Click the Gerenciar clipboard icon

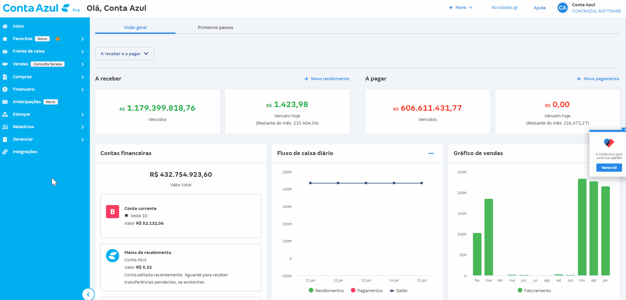click(5, 139)
